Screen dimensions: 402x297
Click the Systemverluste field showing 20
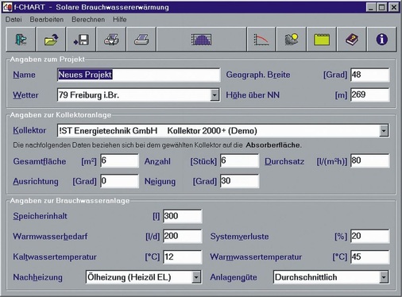369,237
